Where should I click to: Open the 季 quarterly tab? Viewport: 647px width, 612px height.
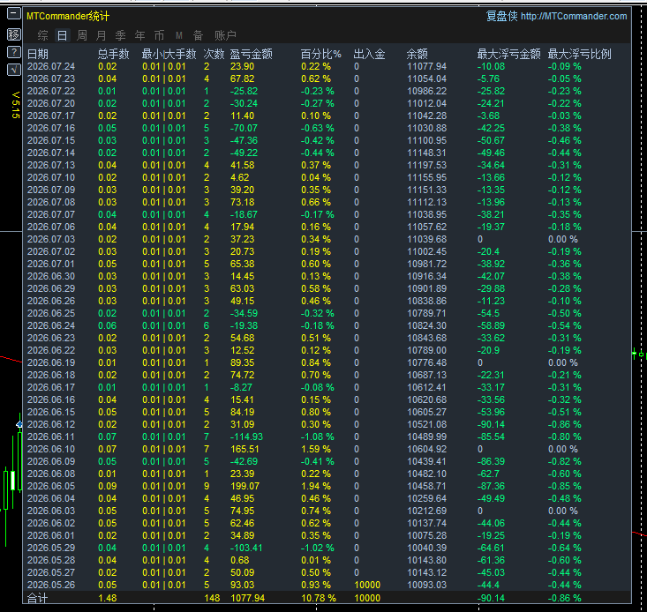click(x=121, y=35)
